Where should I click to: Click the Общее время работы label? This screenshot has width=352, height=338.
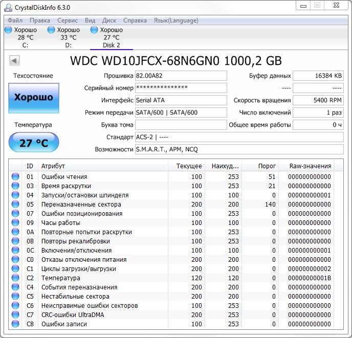tap(260, 125)
